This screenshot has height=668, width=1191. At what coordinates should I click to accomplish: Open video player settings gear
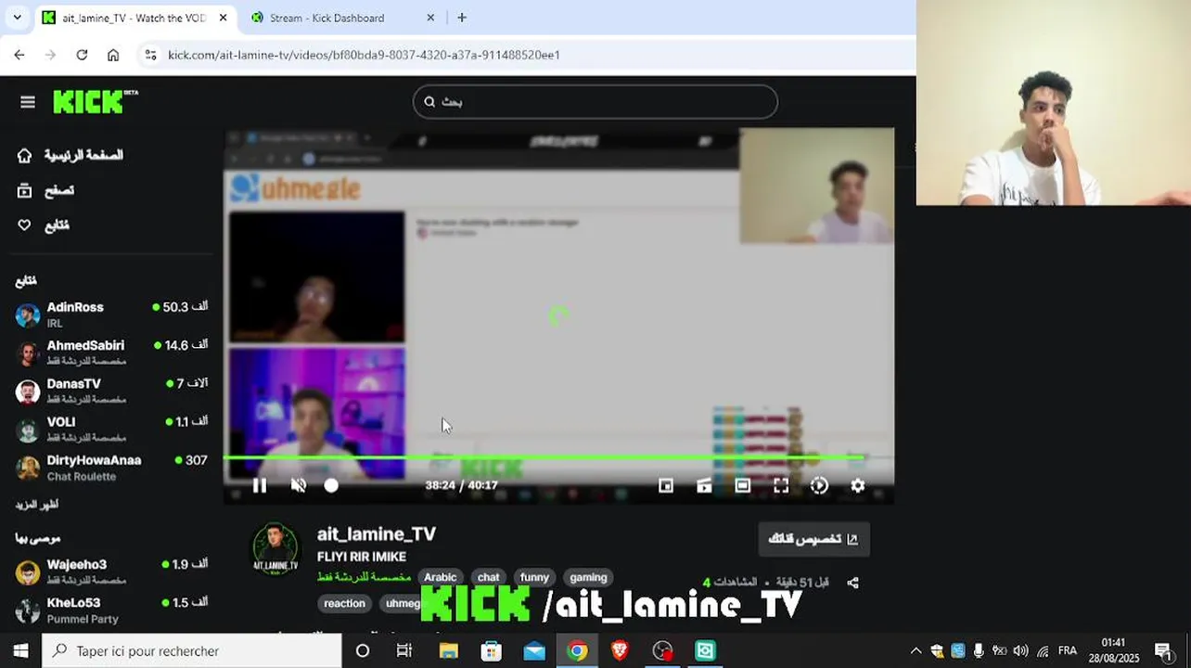pyautogui.click(x=858, y=485)
